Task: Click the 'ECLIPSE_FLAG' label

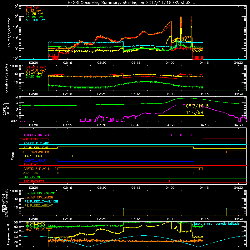Action: (x=34, y=160)
